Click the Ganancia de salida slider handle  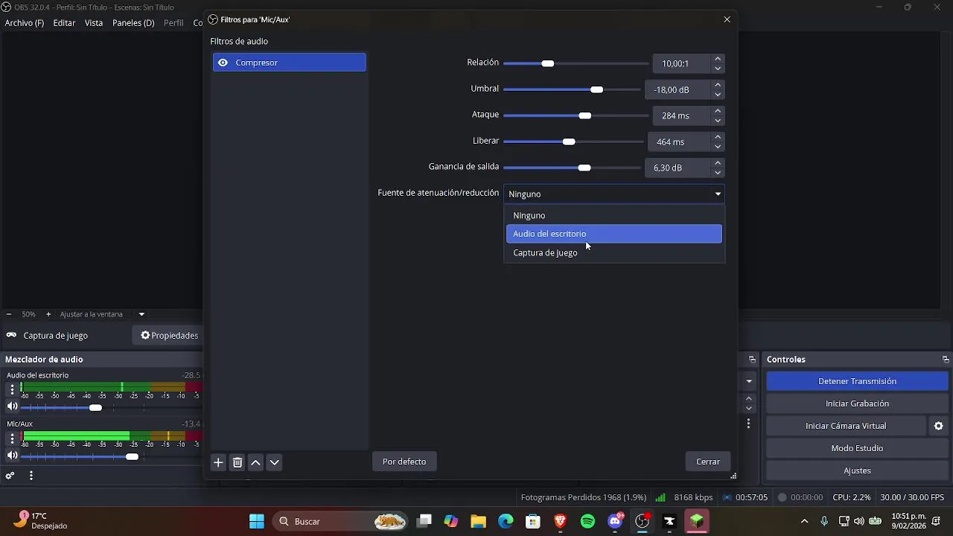point(584,167)
